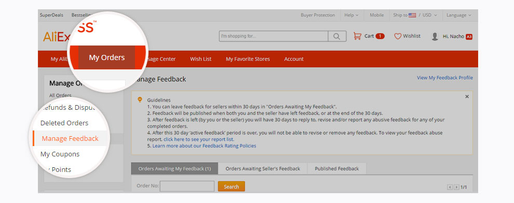Close the Guidelines notice box
Image resolution: width=514 pixels, height=203 pixels.
point(467,96)
